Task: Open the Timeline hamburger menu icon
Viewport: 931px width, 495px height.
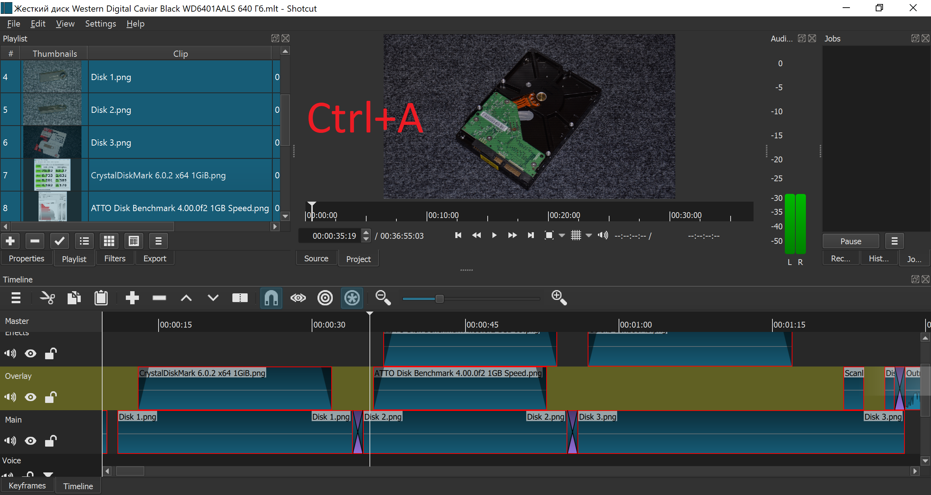Action: (x=16, y=298)
